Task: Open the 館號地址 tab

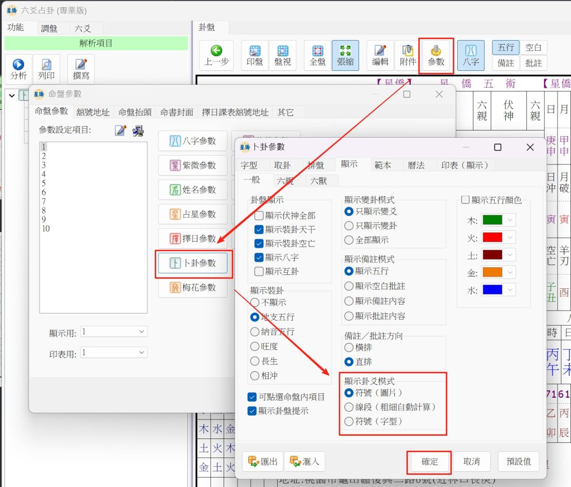Action: point(93,112)
